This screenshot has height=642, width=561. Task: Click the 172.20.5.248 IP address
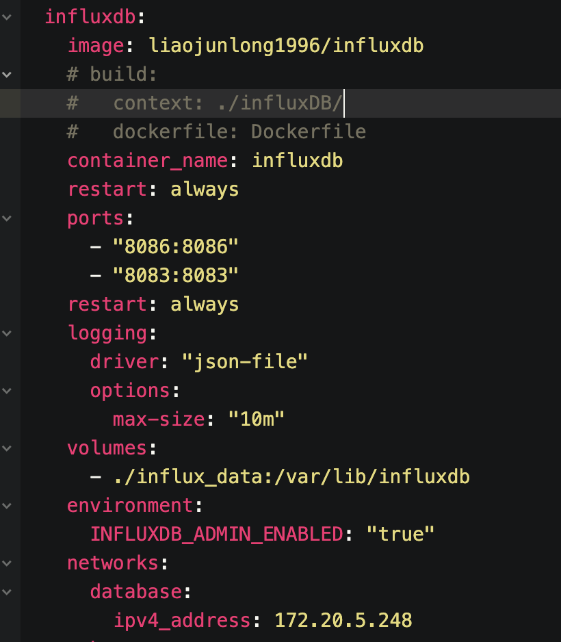point(343,621)
